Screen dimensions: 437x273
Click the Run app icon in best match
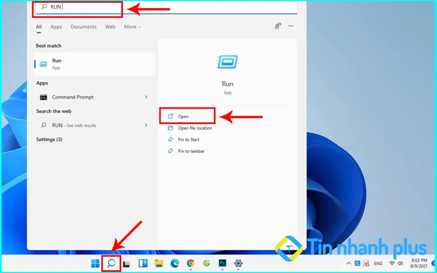click(x=44, y=64)
